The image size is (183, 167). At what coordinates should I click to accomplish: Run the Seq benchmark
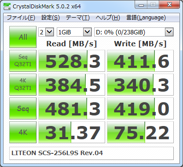(x=23, y=108)
